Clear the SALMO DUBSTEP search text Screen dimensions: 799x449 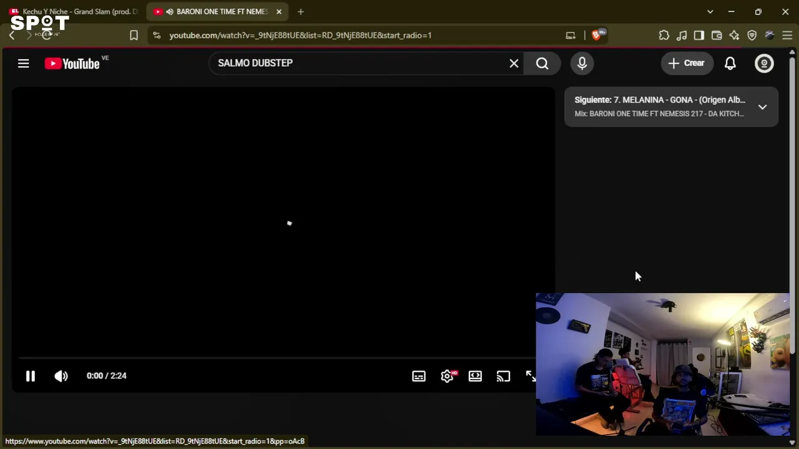point(514,63)
